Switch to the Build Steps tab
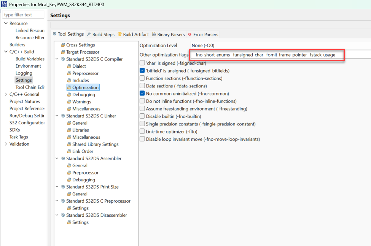The image size is (371, 246). (x=100, y=34)
